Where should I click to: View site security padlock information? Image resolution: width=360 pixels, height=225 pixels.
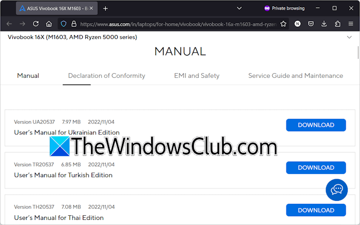pyautogui.click(x=74, y=24)
